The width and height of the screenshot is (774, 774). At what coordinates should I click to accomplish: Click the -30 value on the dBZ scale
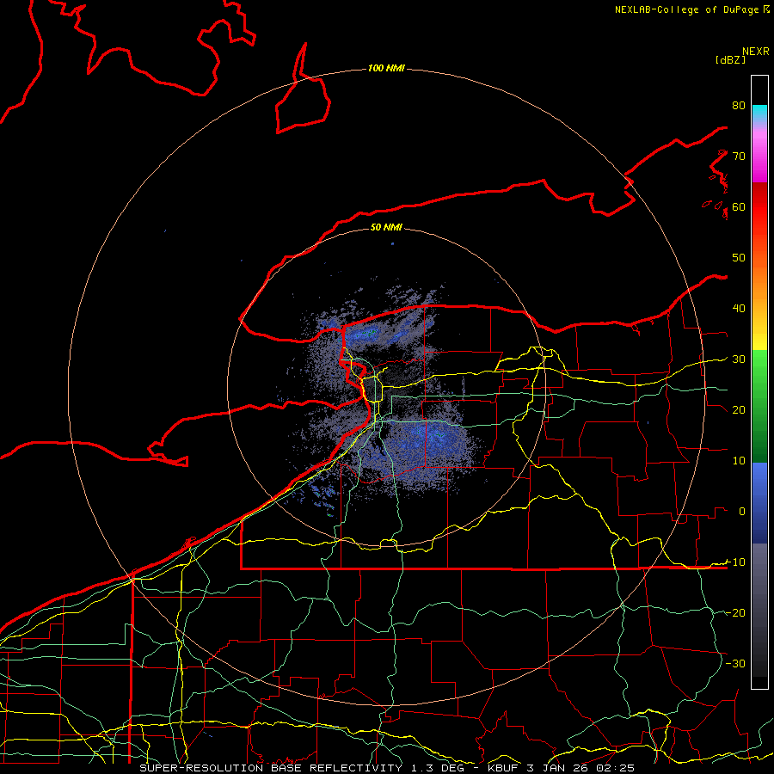click(735, 663)
